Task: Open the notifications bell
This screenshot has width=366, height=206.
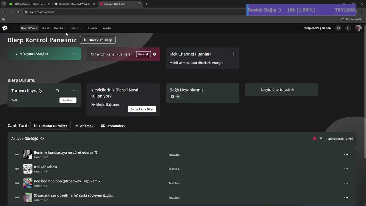Action: [x=348, y=28]
